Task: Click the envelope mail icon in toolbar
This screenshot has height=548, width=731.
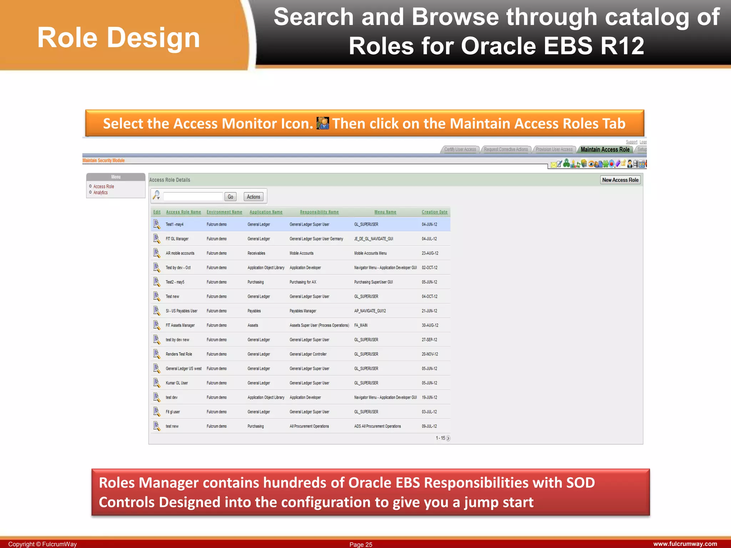Action: click(554, 165)
